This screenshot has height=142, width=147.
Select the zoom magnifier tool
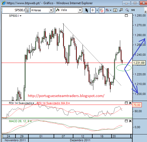(x=127, y=10)
